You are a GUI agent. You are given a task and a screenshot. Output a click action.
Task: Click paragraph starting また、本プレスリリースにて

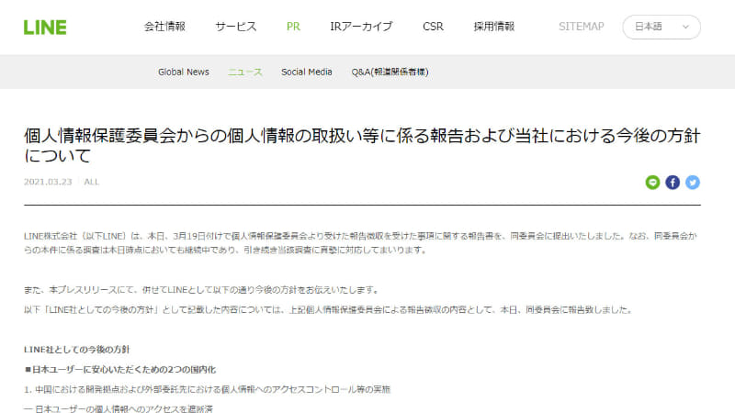[x=201, y=290]
